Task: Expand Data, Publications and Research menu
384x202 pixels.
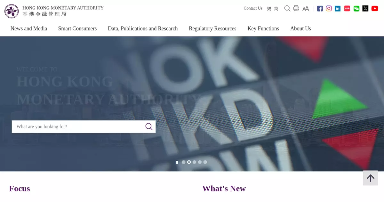Action: 143,28
